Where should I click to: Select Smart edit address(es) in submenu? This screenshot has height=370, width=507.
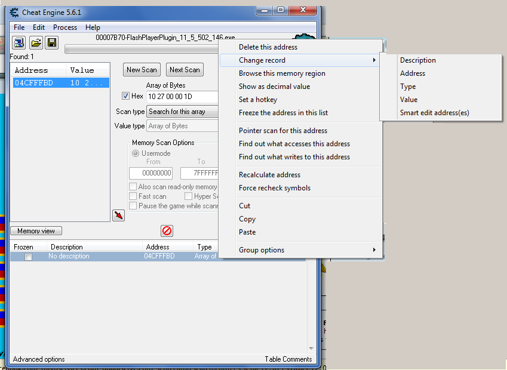[435, 113]
